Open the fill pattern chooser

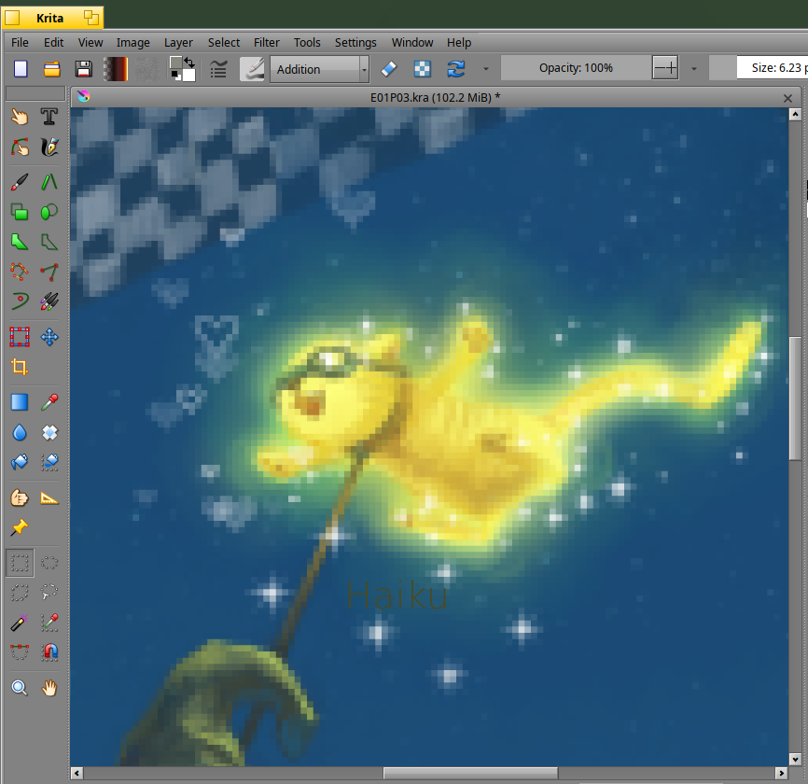(x=147, y=68)
